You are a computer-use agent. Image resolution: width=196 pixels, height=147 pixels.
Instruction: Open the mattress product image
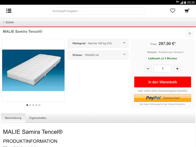(x=33, y=70)
